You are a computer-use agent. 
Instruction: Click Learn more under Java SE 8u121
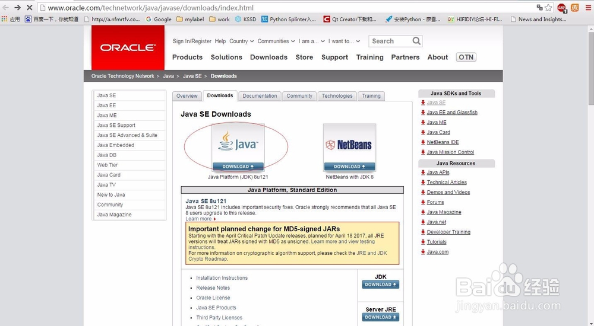coord(199,219)
